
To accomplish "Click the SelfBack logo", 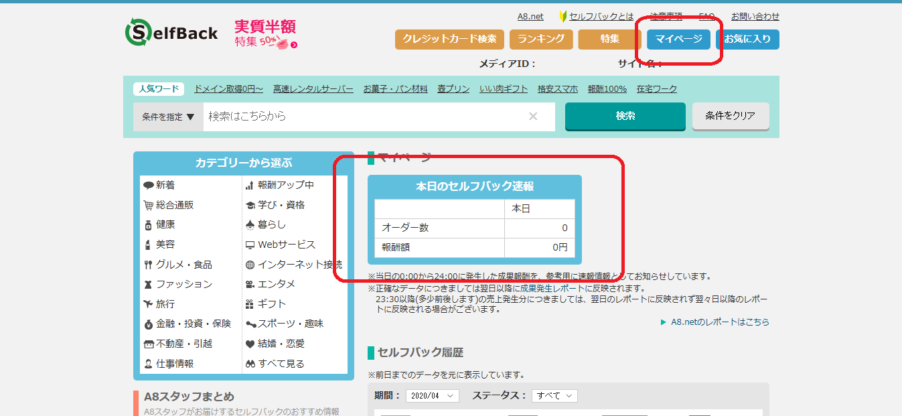I will click(x=171, y=33).
